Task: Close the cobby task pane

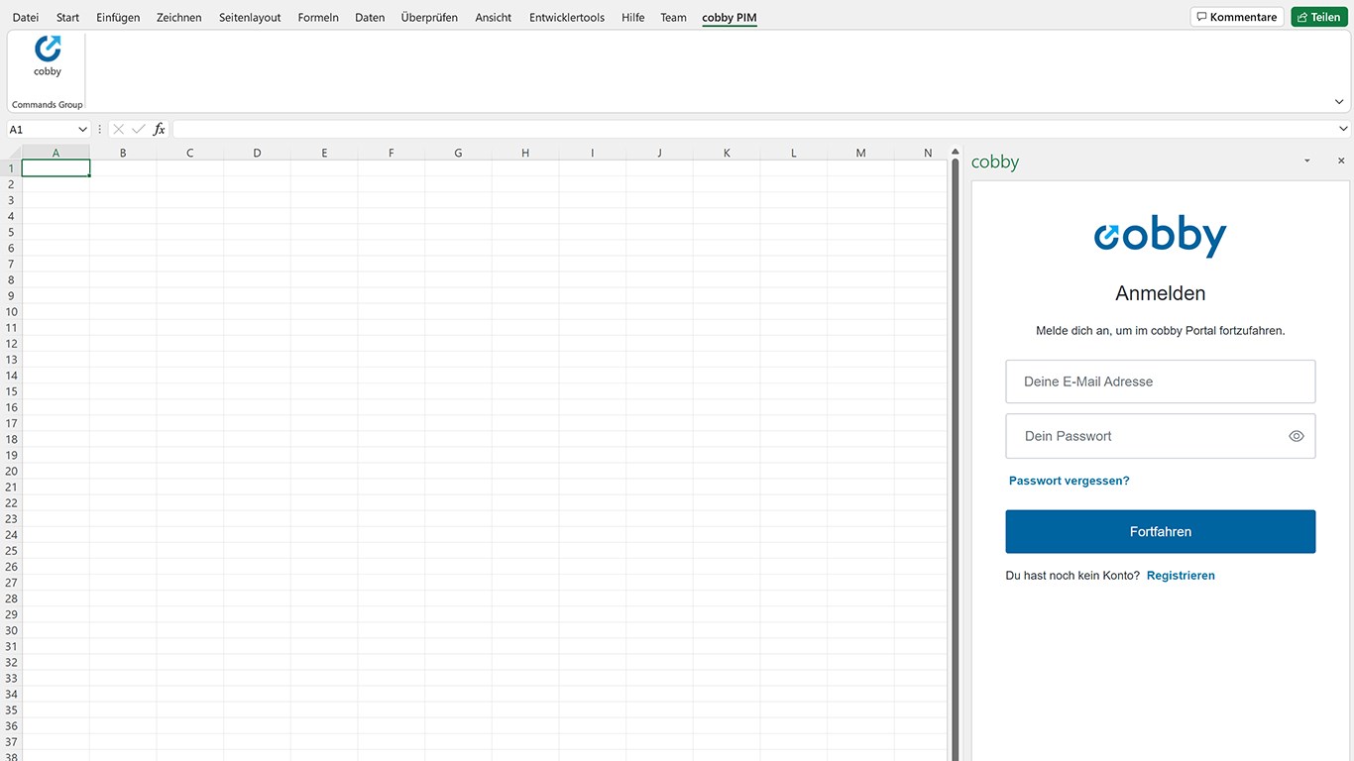Action: 1341,161
